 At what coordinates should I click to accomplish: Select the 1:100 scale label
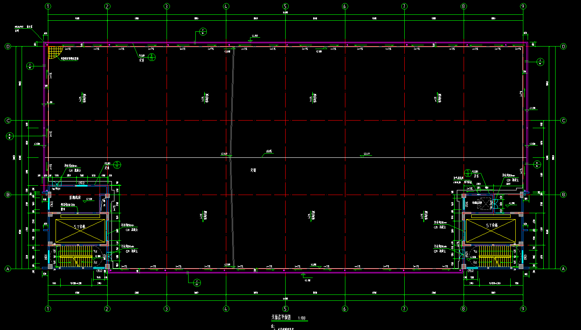(302, 318)
